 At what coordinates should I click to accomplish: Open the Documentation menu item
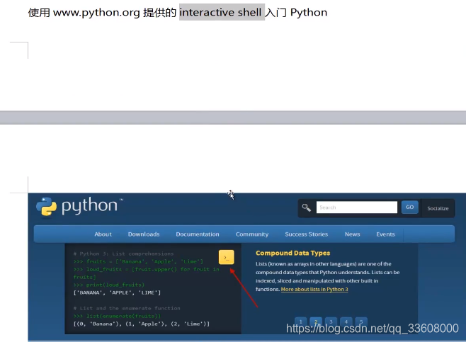(198, 234)
